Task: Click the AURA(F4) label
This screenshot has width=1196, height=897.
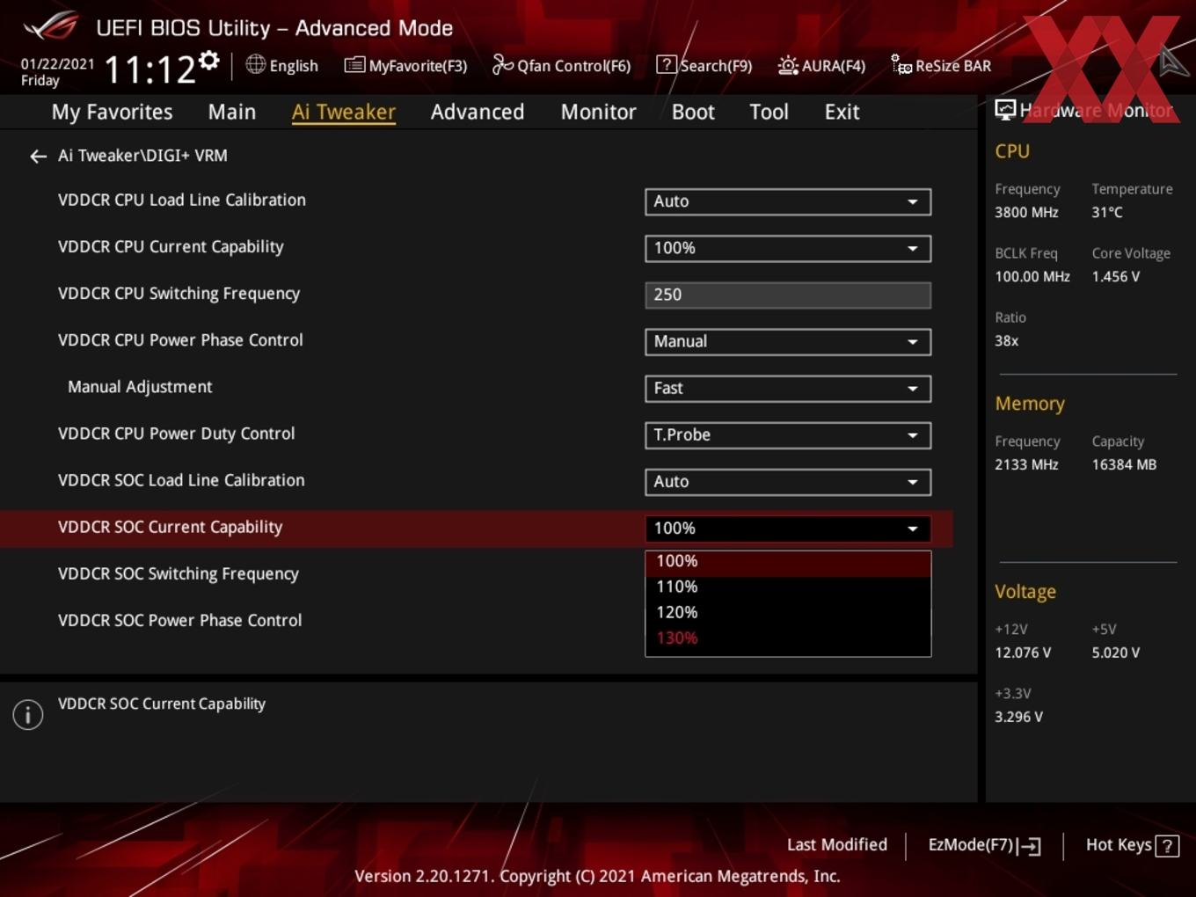Action: [x=834, y=66]
